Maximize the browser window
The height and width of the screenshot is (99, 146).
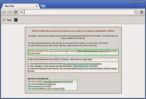[x=134, y=2]
